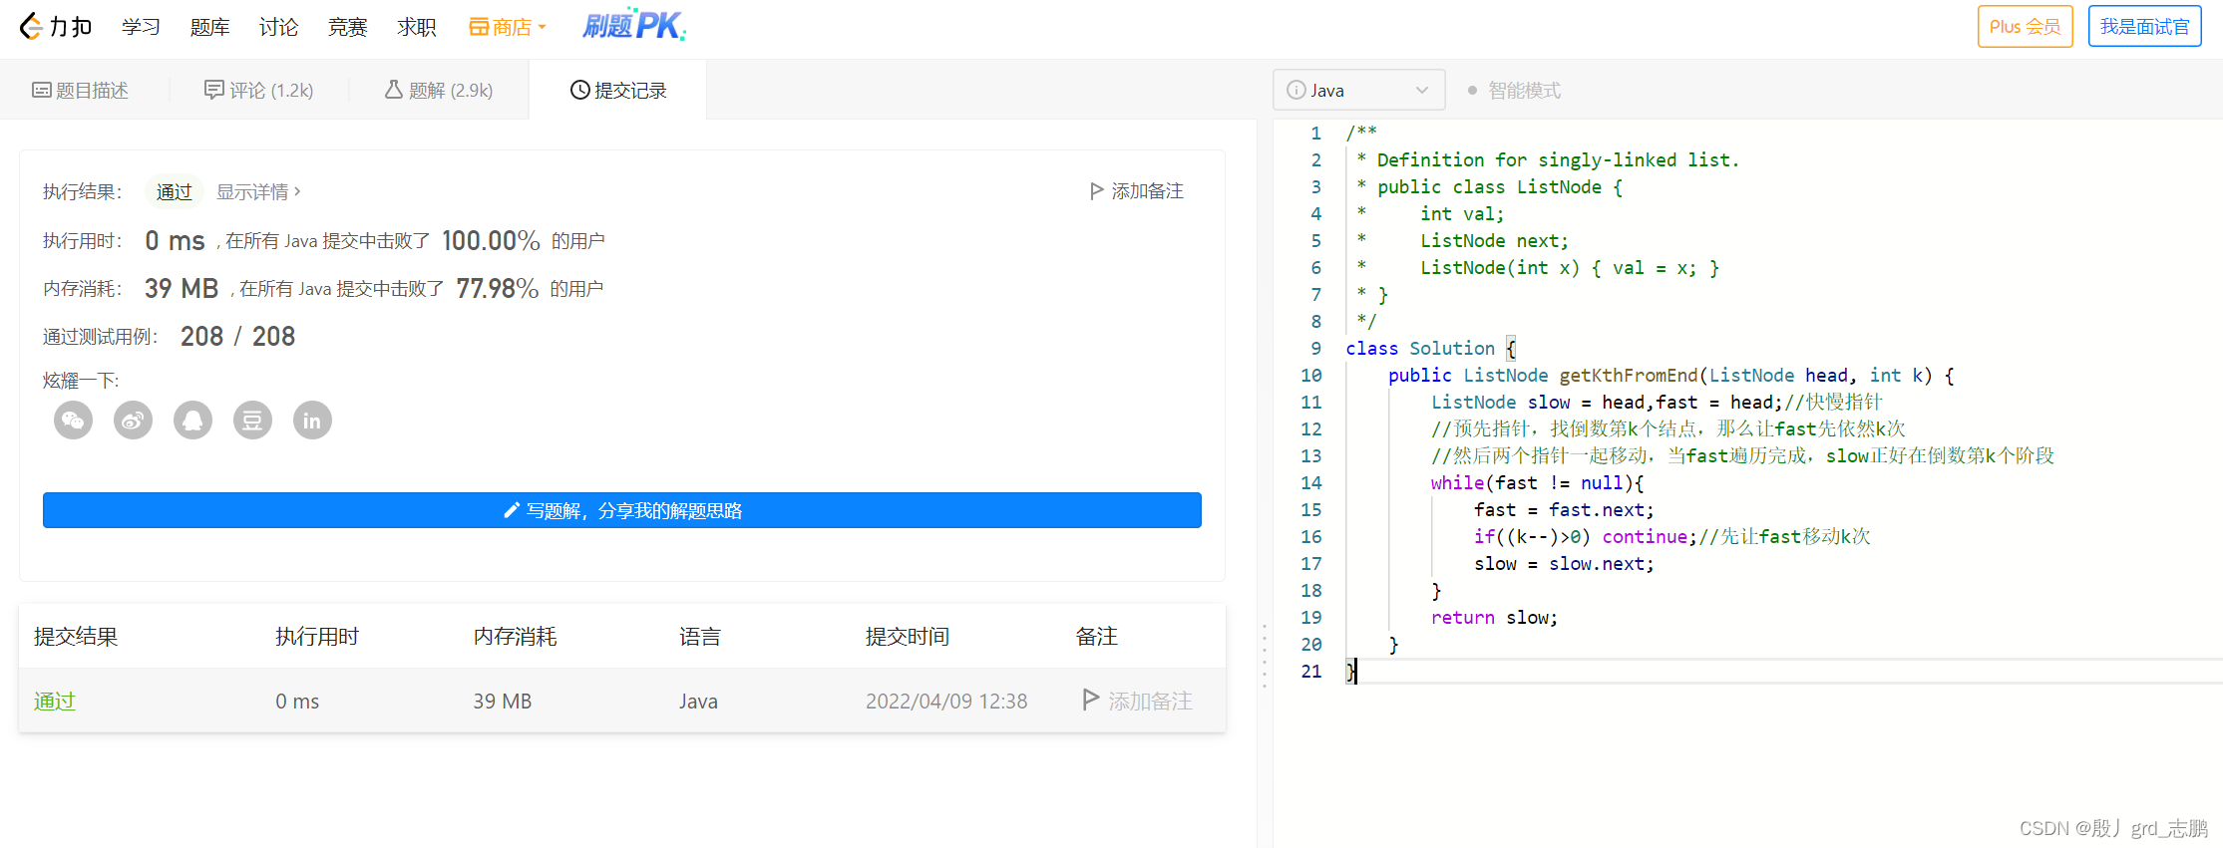Click the 刷题PK banner icon
Viewport: 2223px width, 848px height.
[x=634, y=25]
